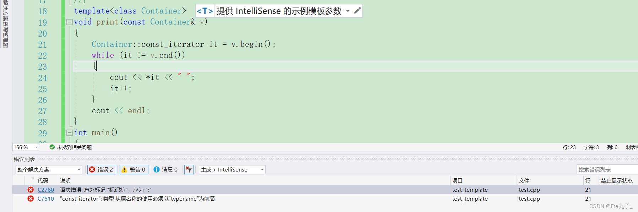Click the blue message info icon
Image resolution: width=638 pixels, height=212 pixels.
(157, 169)
